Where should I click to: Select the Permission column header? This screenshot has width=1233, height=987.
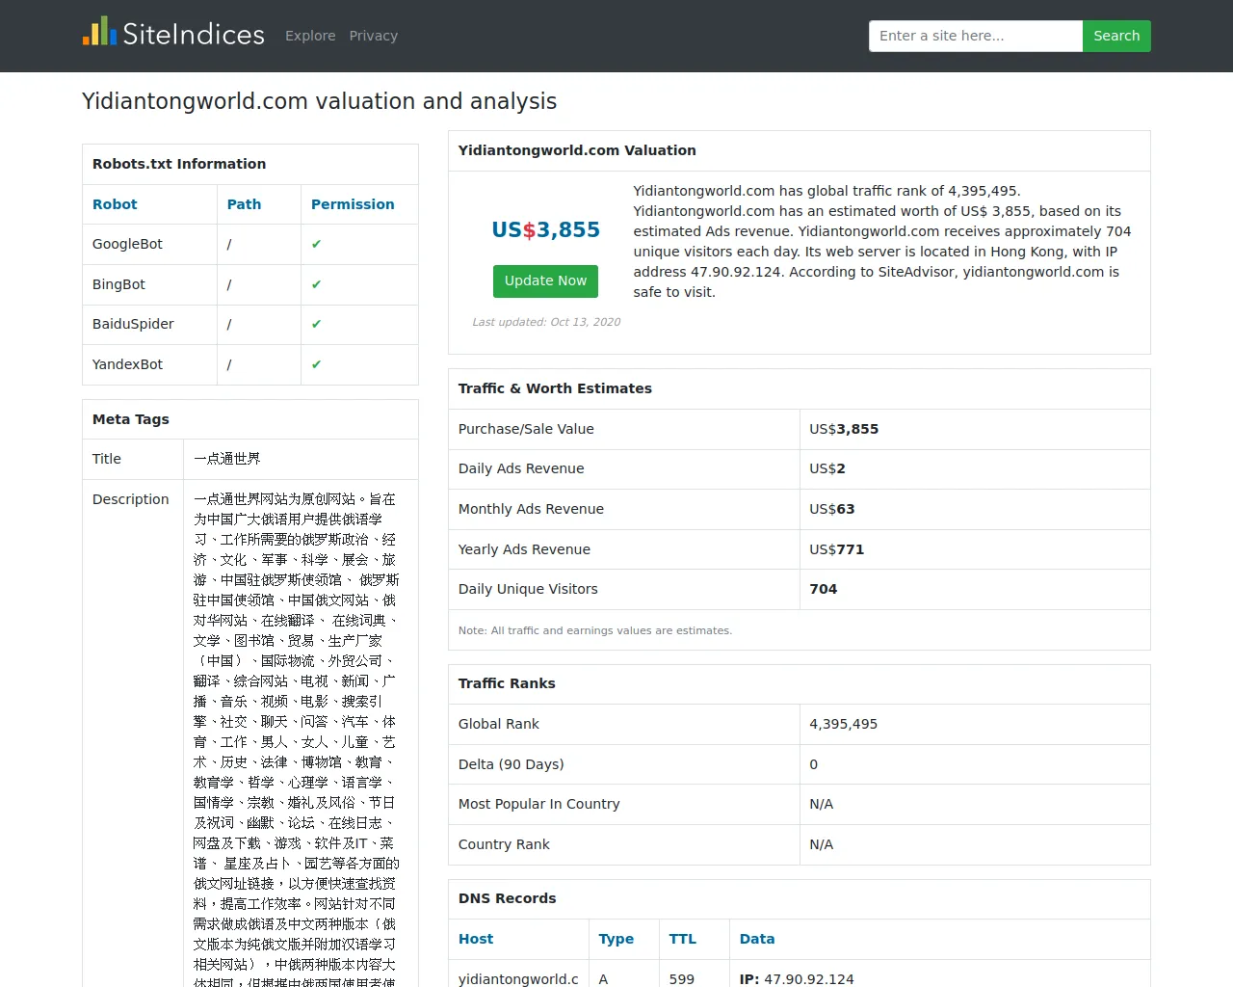(353, 204)
